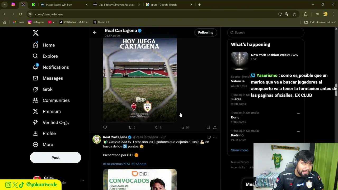View analytics showing 301 views
This screenshot has height=190, width=338.
coord(185,127)
